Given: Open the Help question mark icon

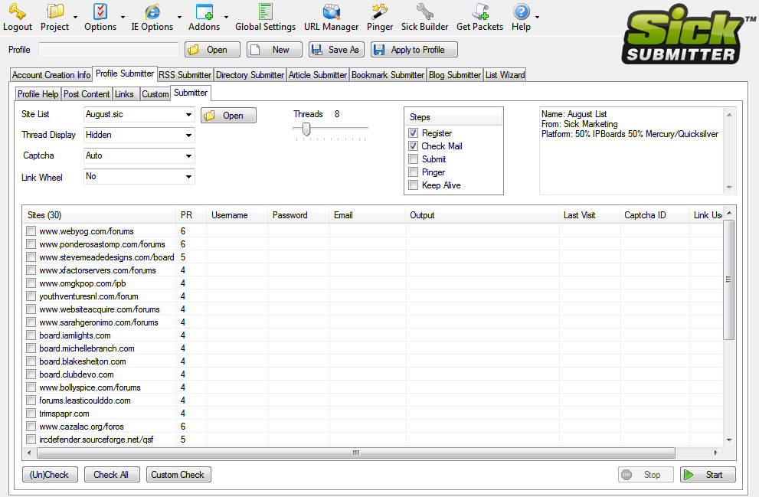Looking at the screenshot, I should 522,11.
